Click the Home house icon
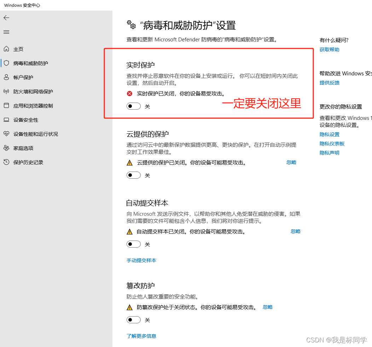The height and width of the screenshot is (347, 372). coord(6,49)
